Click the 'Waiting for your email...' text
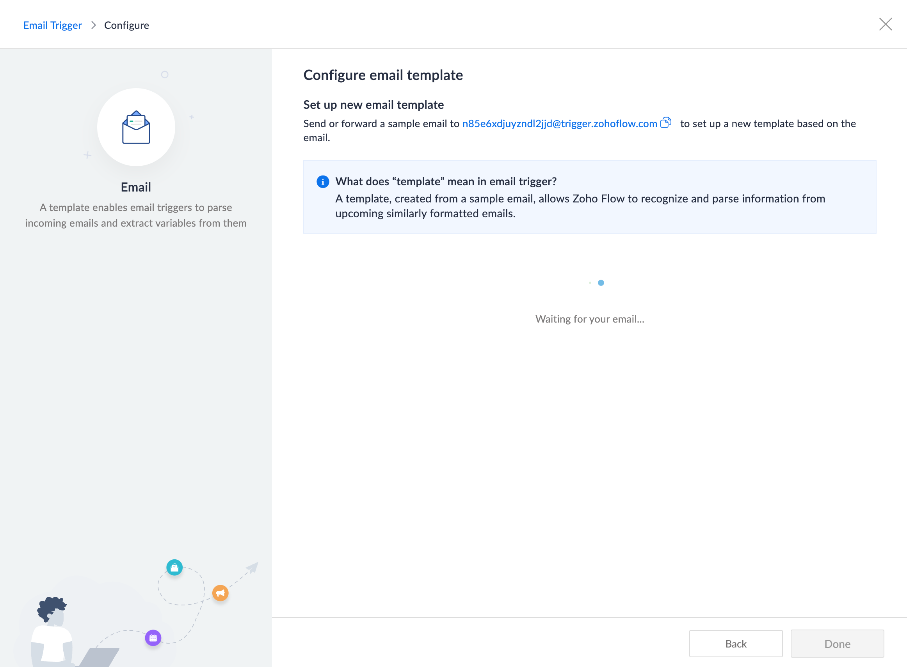The image size is (907, 667). pos(589,319)
